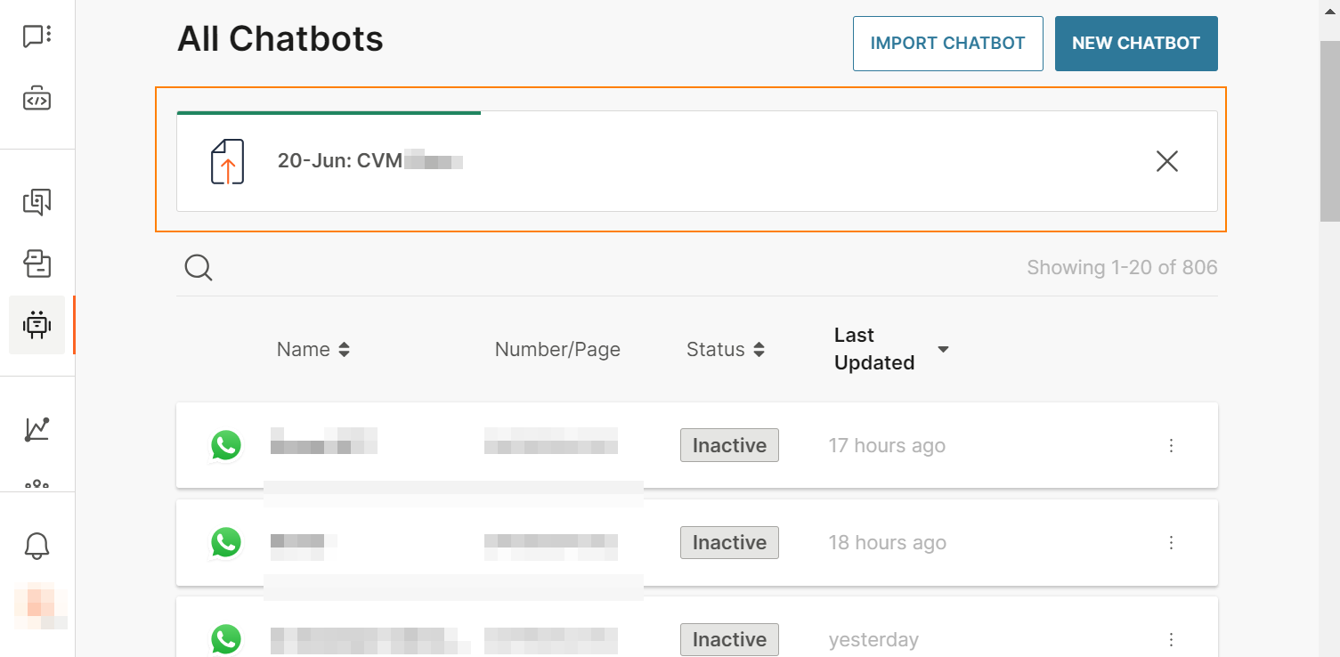Click the '18 hours ago' timestamp
The image size is (1340, 657).
tap(887, 542)
